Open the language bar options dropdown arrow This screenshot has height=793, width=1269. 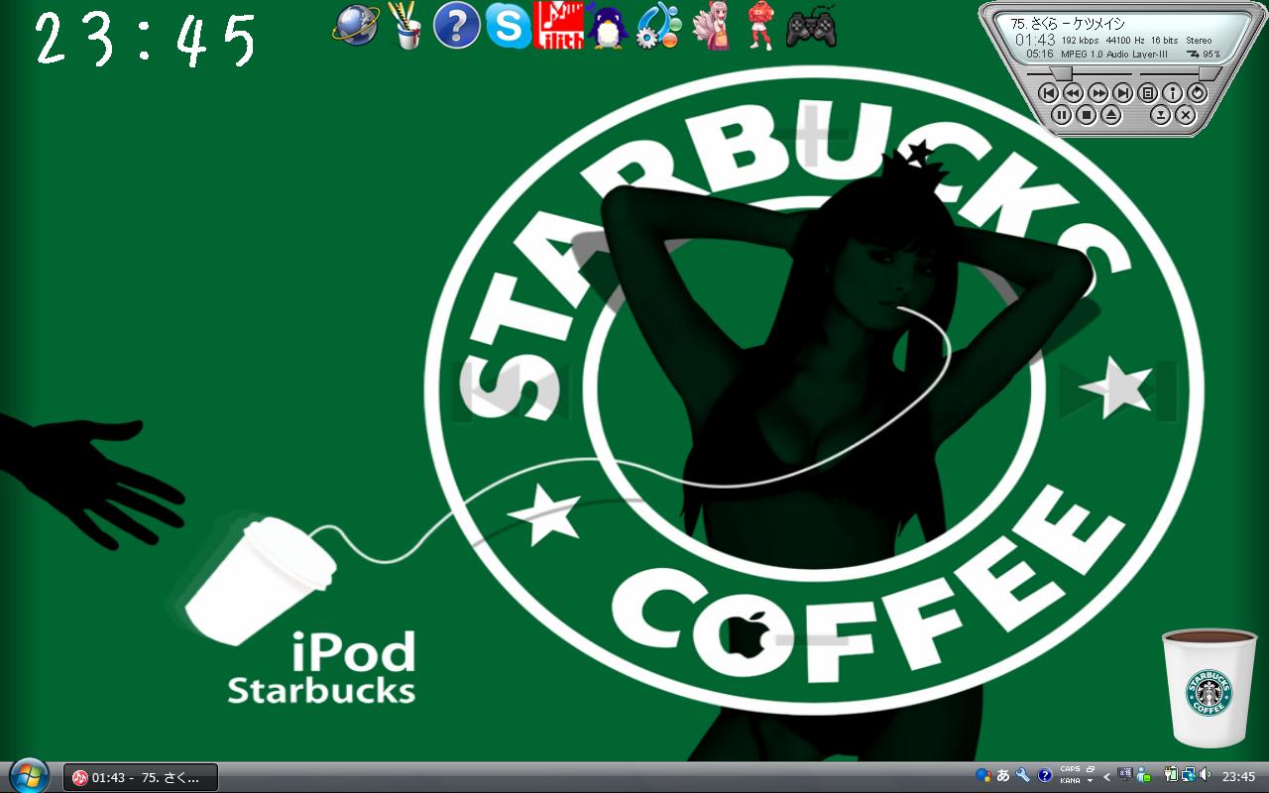[1091, 782]
